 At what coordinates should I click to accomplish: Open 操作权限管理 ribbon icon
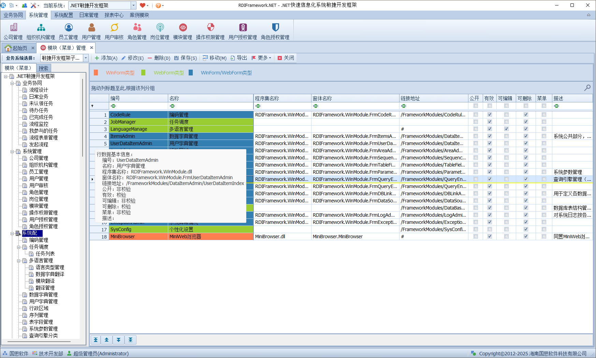pyautogui.click(x=210, y=28)
